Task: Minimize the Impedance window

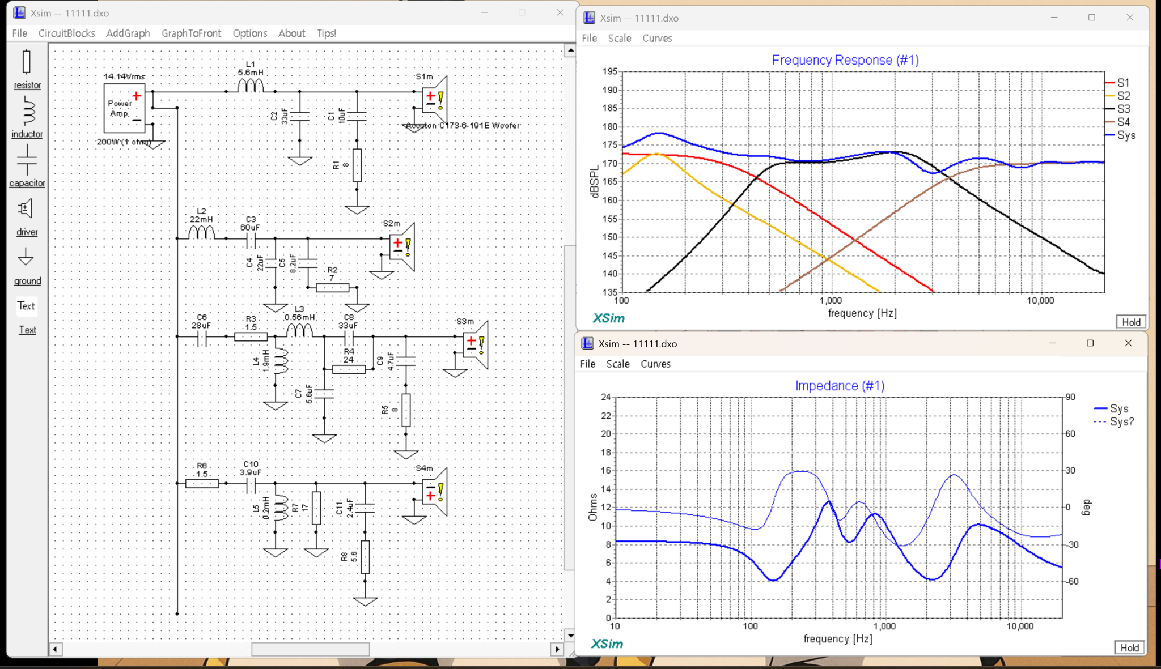Action: tap(1052, 343)
